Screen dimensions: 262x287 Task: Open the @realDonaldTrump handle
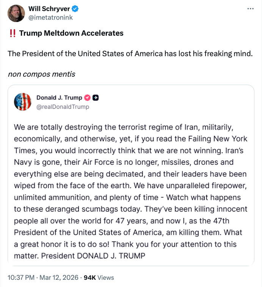pos(63,107)
